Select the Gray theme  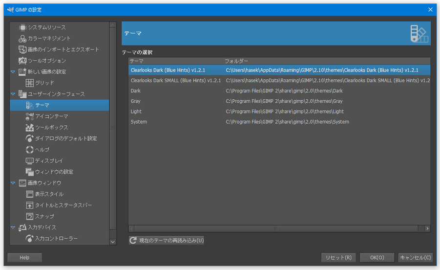279,101
